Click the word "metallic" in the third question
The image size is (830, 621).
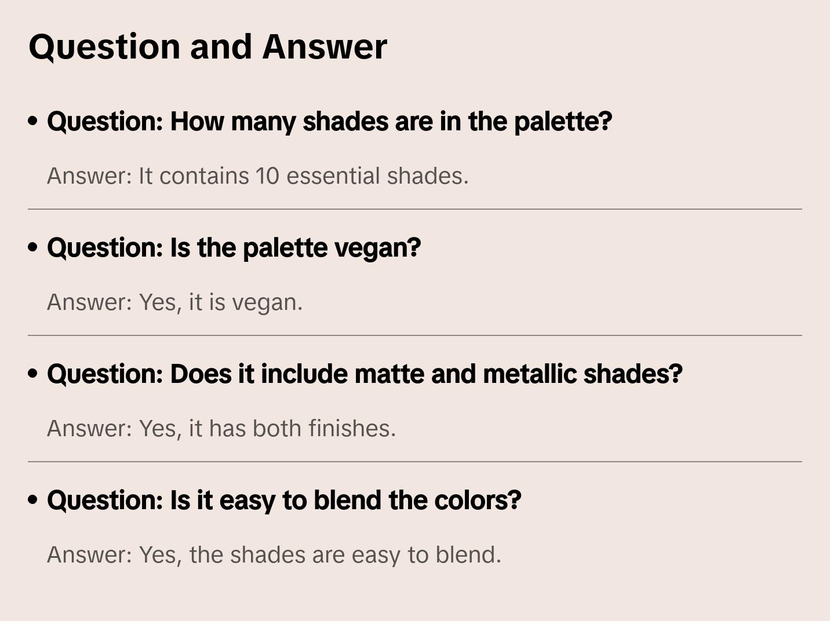pos(530,374)
